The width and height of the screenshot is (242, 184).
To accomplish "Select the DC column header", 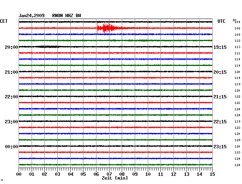I will [x=235, y=20].
